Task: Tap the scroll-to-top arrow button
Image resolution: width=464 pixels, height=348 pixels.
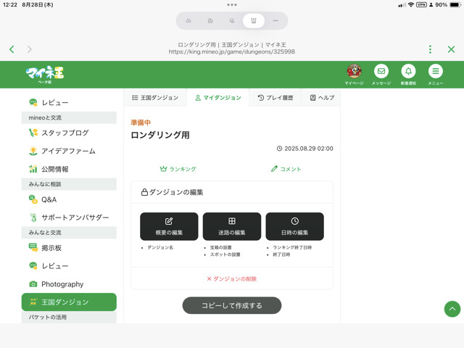Action: click(452, 309)
